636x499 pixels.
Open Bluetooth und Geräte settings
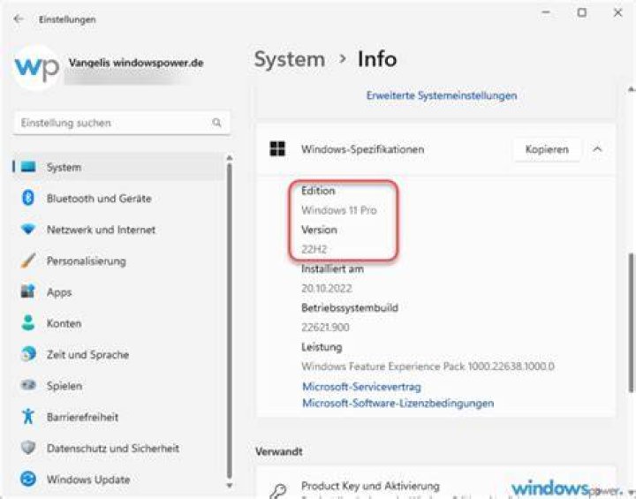(x=118, y=198)
